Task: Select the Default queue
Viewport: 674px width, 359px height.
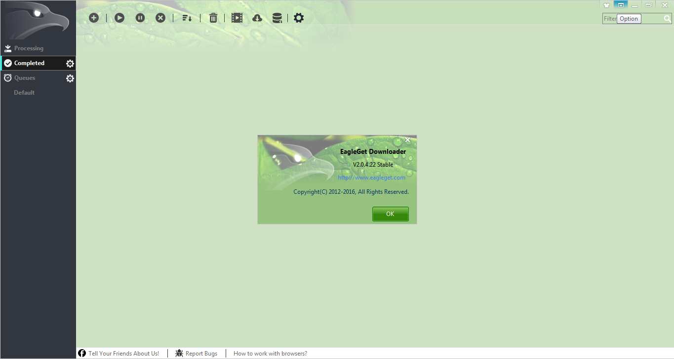Action: pos(24,93)
